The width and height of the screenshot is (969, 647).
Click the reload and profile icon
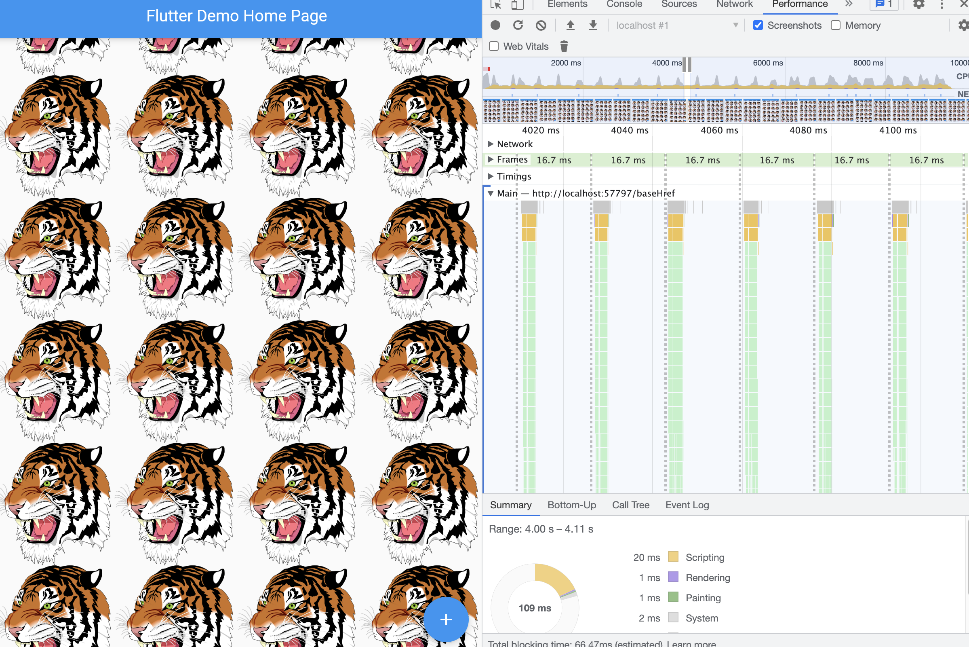(518, 25)
